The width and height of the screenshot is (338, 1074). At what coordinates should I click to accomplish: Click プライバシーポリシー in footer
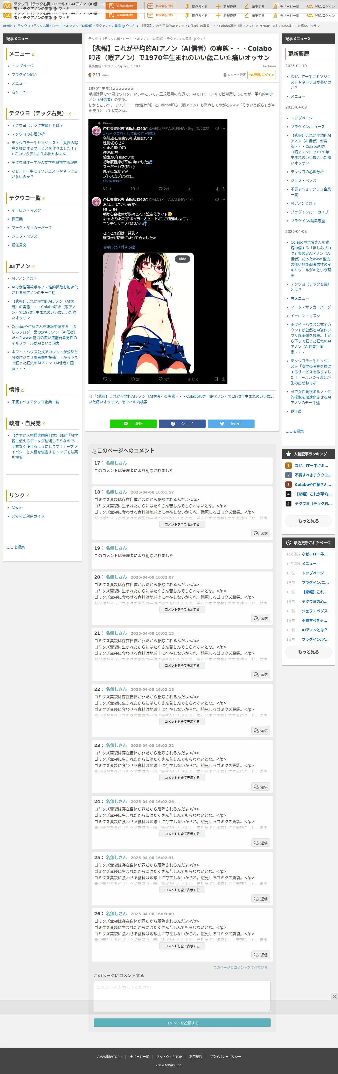225,1057
